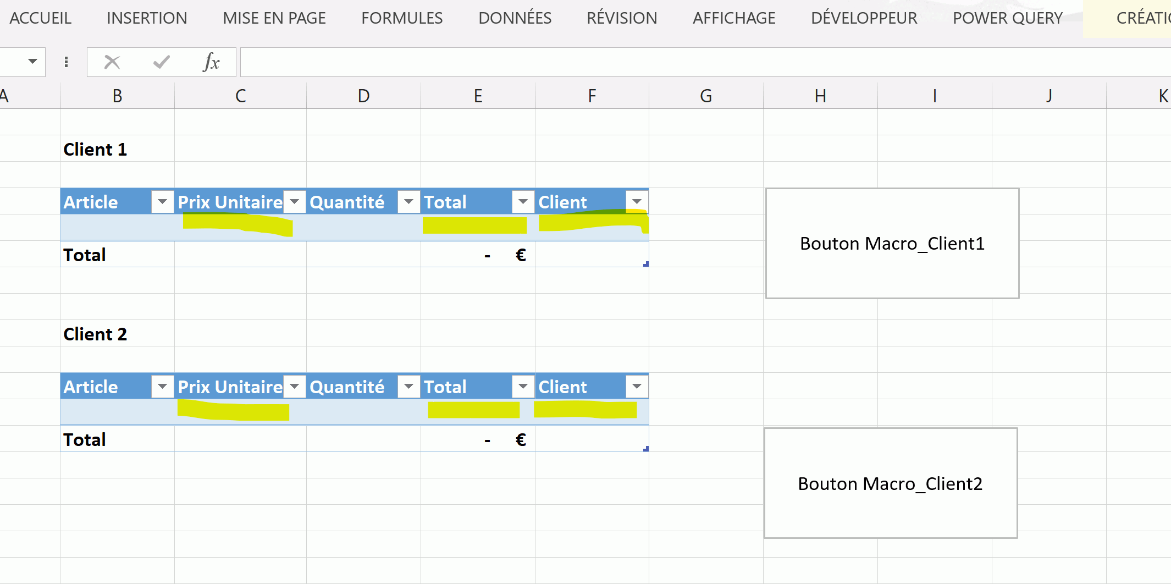Click the resize handle of Client 2 table
This screenshot has width=1171, height=584.
[x=646, y=449]
